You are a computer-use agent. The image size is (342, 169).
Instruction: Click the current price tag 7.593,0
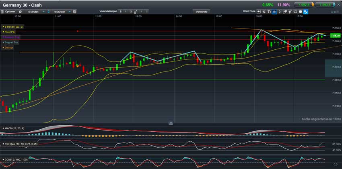(336, 35)
